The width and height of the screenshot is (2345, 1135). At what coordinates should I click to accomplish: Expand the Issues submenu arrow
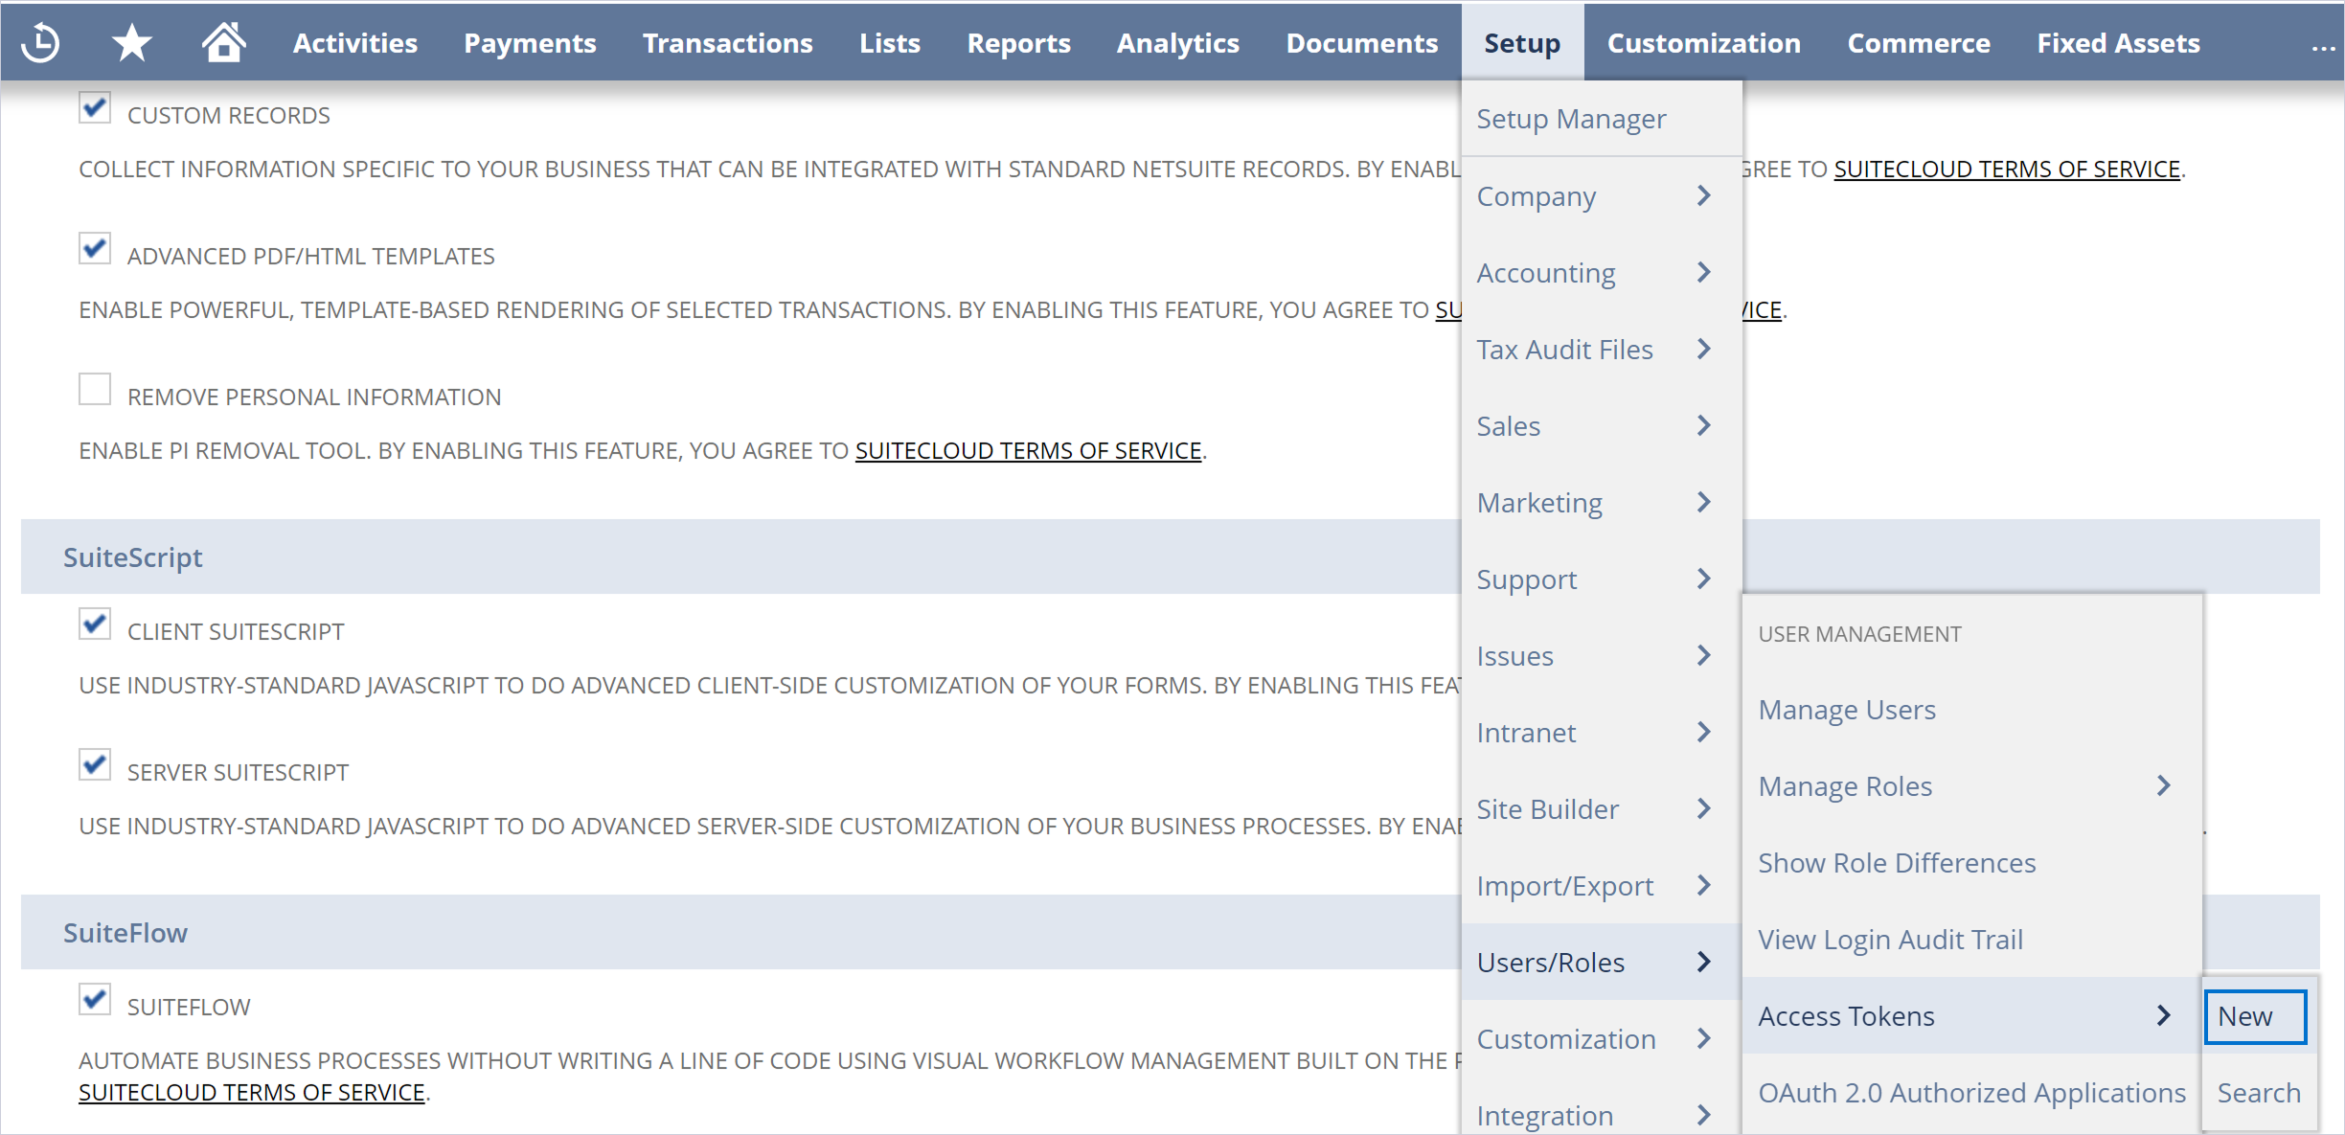click(x=1703, y=655)
